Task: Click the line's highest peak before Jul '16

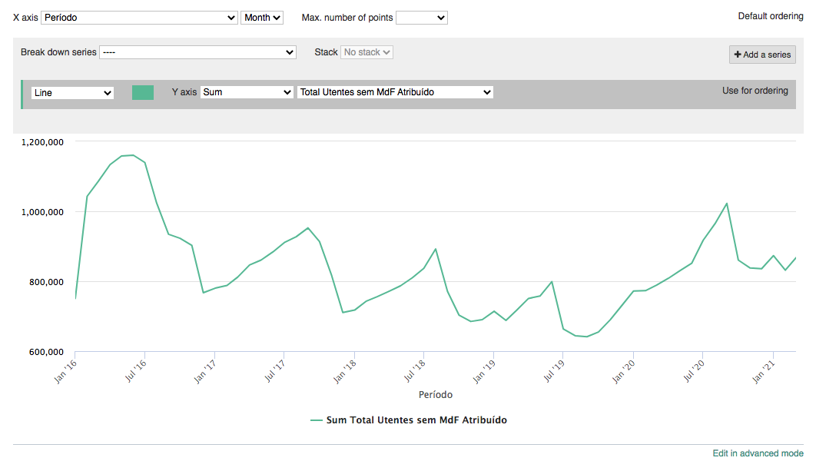Action: (133, 155)
